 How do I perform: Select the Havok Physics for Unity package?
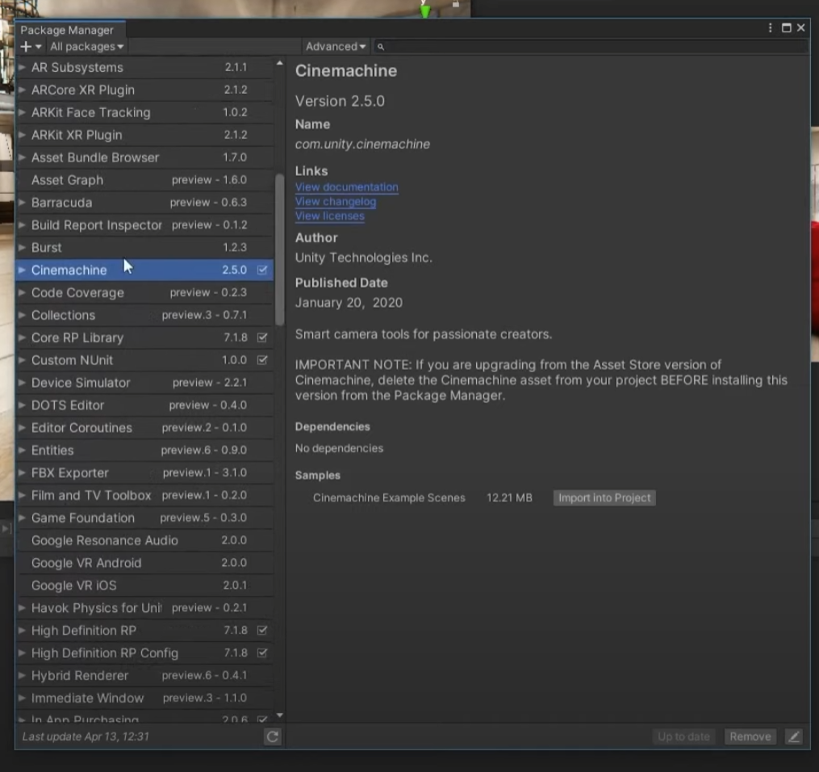click(144, 608)
